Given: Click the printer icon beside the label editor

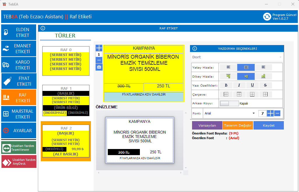Looking at the screenshot, I should coord(99,67).
